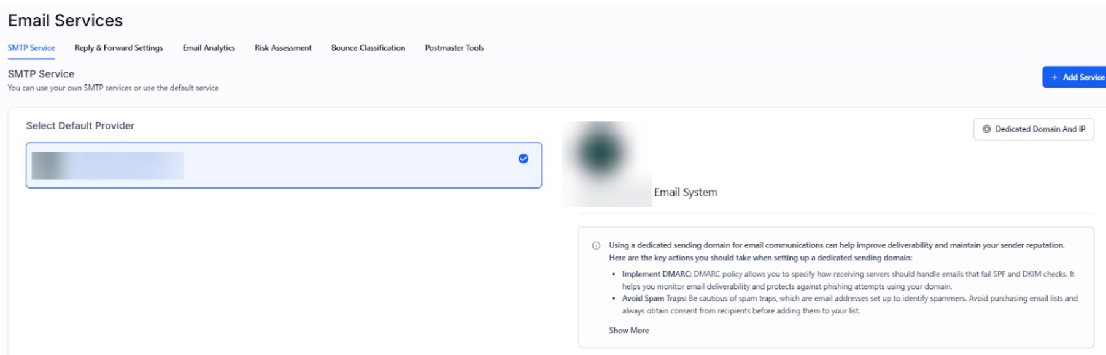Open the SMTP Service tab
The image size is (1106, 355).
[x=31, y=48]
